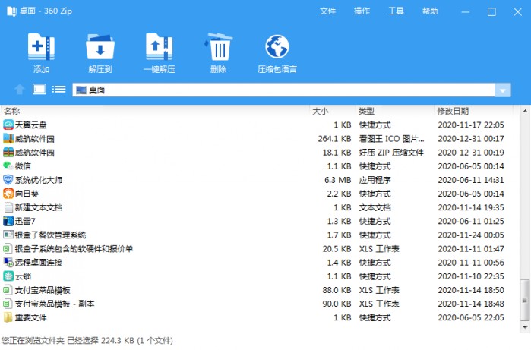Select the 支付宝菜品模板 XLS icon
531x350 pixels.
8,290
